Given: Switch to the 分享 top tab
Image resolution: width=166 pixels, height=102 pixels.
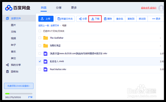Looking at the screenshot, I should (59, 8).
